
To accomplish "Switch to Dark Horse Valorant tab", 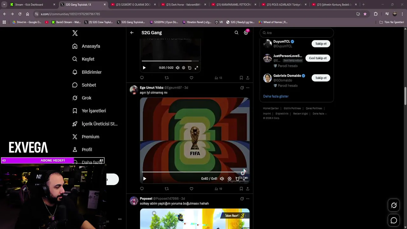I will [x=184, y=4].
